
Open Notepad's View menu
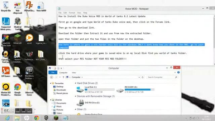(79, 13)
